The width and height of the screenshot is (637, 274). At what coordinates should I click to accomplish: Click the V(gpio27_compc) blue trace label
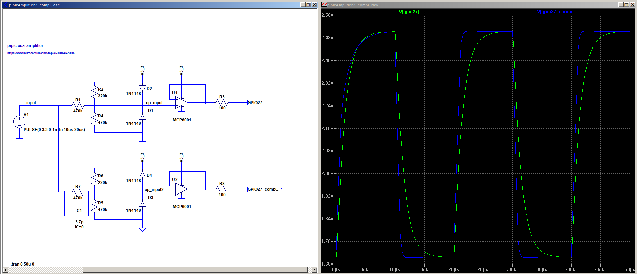point(556,12)
